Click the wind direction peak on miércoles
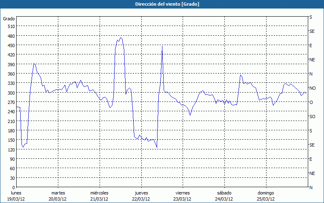 click(x=121, y=38)
